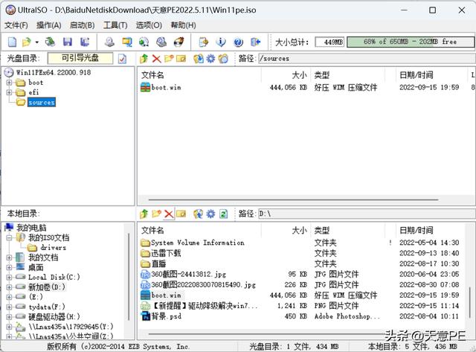Click the red X delete in ISO pane toolbar
The width and height of the screenshot is (476, 352).
click(x=157, y=58)
